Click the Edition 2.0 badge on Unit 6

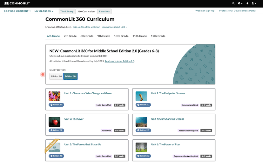pyautogui.click(x=143, y=156)
